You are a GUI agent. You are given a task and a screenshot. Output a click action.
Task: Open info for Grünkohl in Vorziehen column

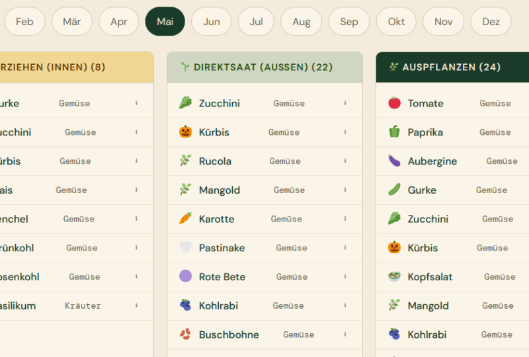pos(136,247)
